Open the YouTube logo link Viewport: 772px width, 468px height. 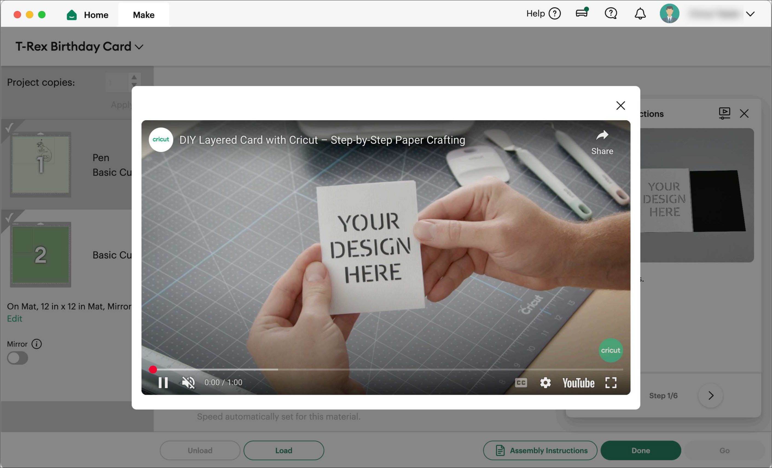[x=578, y=383]
